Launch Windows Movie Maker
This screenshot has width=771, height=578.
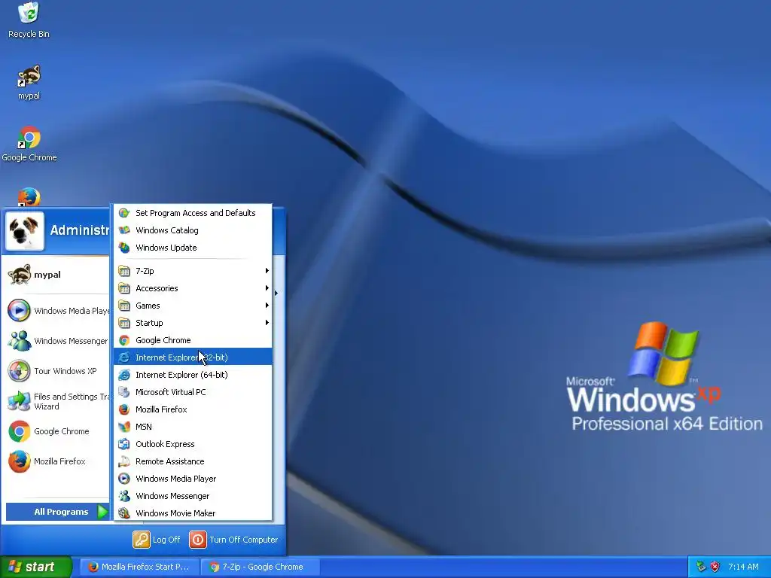point(193,513)
